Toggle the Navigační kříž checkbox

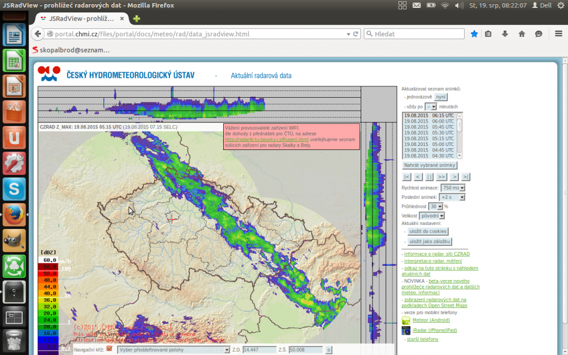(110, 349)
